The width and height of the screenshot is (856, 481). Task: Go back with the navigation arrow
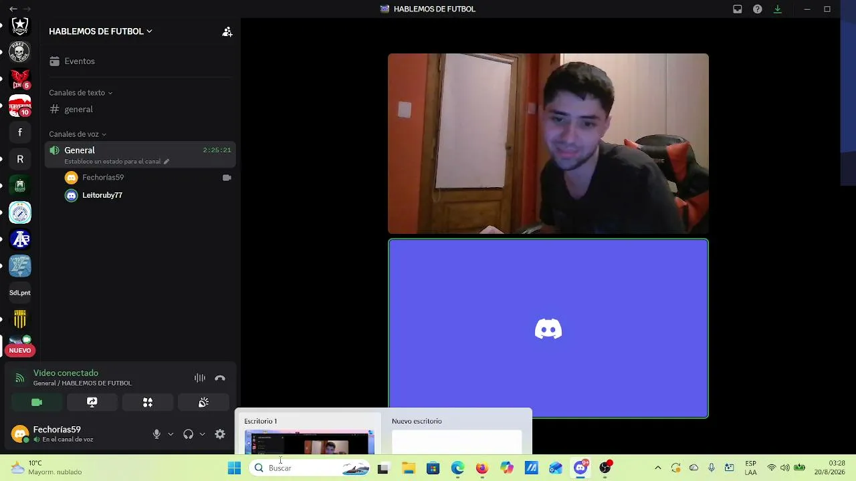coord(13,9)
